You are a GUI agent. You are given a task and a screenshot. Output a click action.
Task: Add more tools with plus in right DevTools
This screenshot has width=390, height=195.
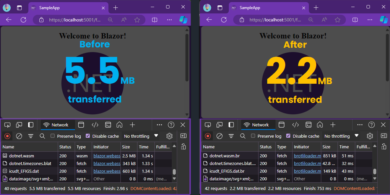click(333, 125)
